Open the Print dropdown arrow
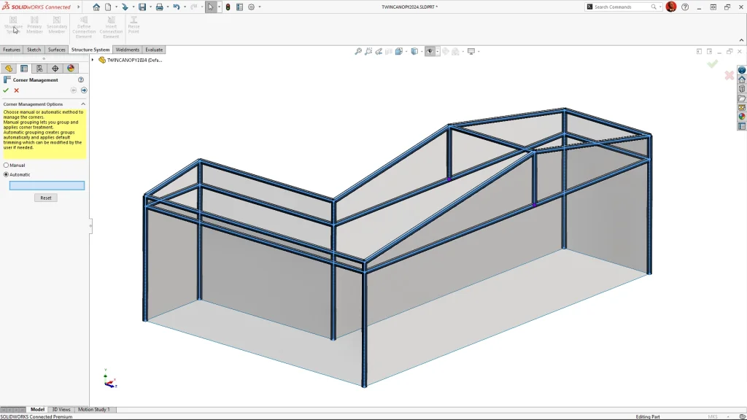747x420 pixels. (167, 7)
